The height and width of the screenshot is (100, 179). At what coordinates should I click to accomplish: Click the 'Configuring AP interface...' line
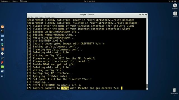tap(50, 73)
